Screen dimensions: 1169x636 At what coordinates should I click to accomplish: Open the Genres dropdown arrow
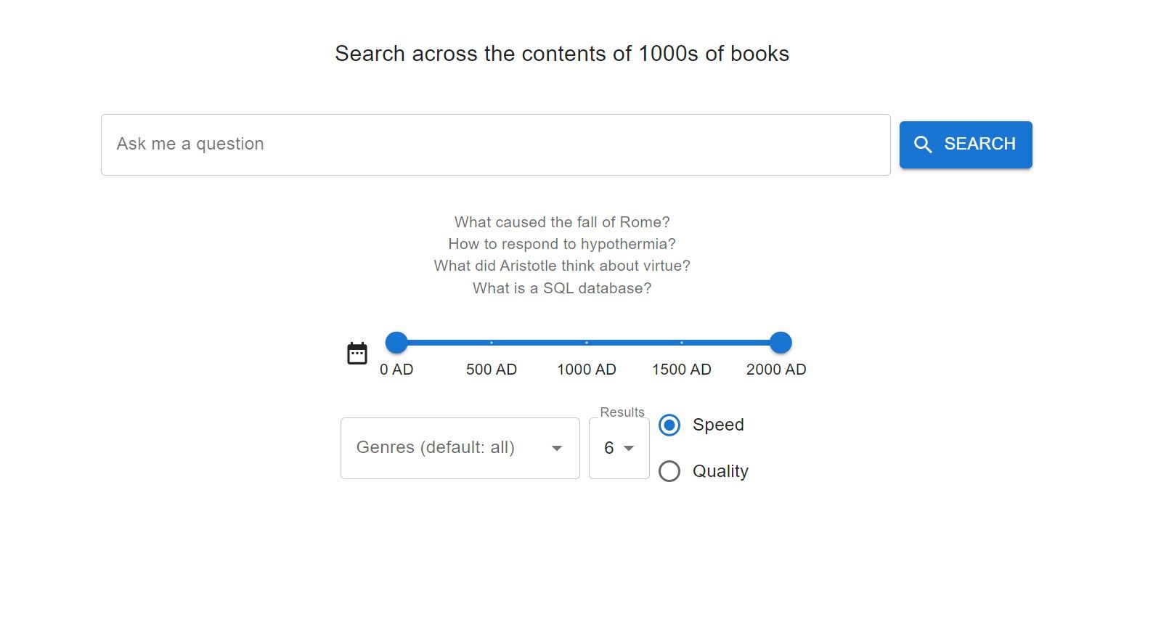(557, 449)
